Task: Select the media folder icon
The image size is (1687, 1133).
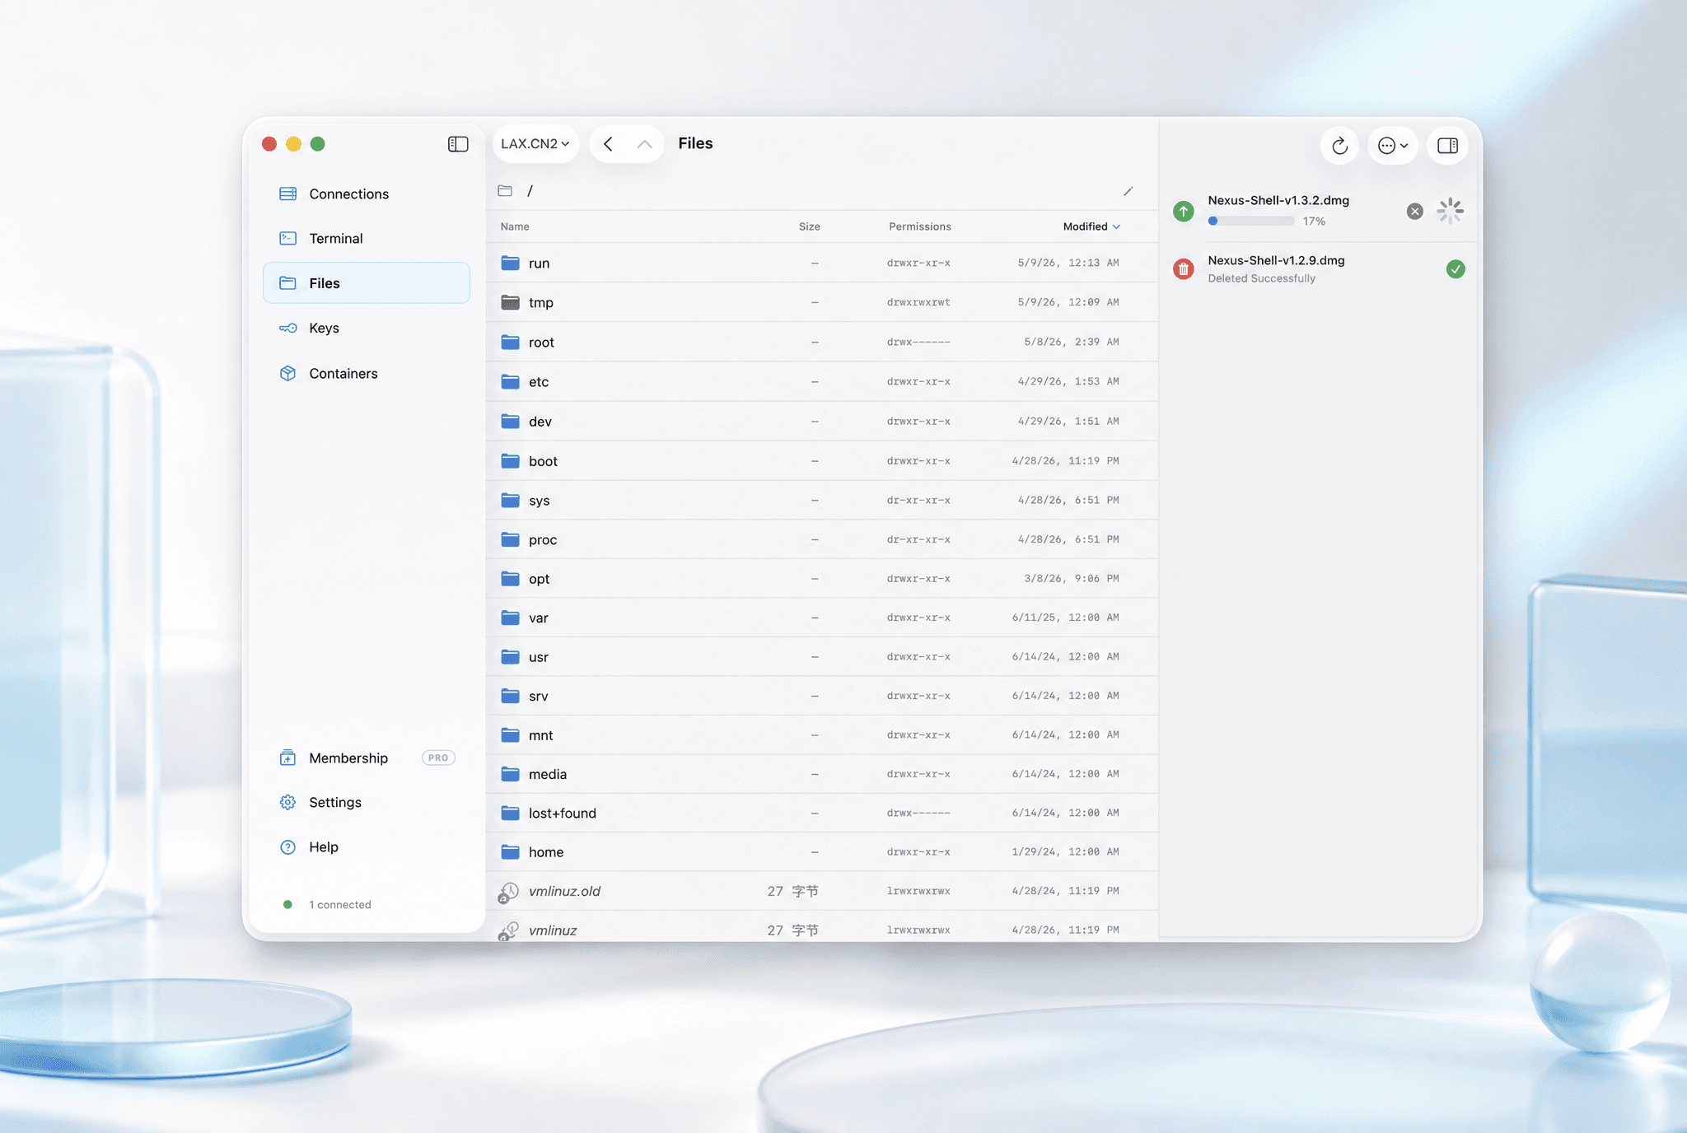Action: pos(511,774)
